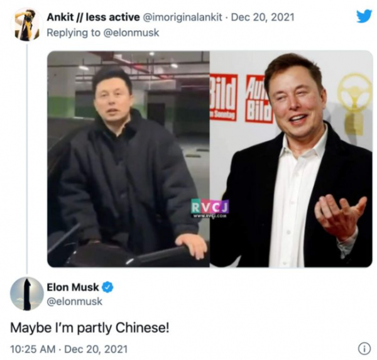Click the 10:25 AM tweet timestamp
The width and height of the screenshot is (377, 360).
(x=33, y=349)
